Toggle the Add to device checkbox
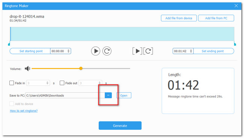244x138 pixels. 12,104
